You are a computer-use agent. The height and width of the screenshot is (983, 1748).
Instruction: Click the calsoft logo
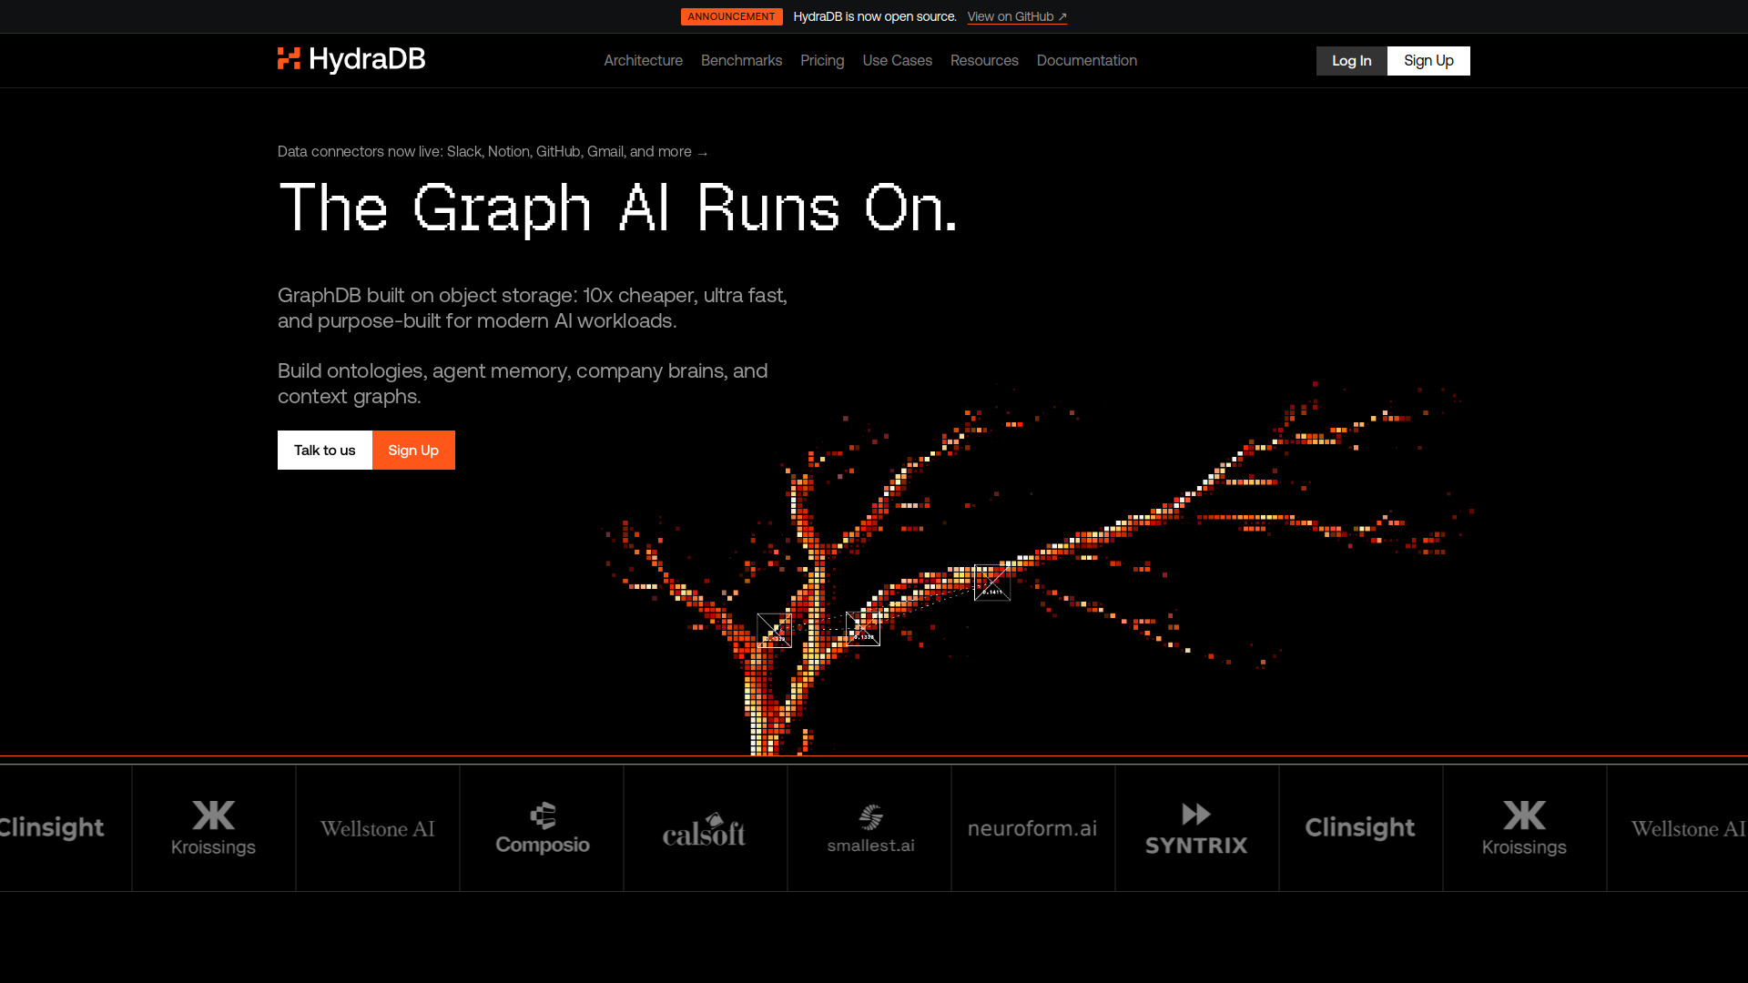[x=705, y=829]
